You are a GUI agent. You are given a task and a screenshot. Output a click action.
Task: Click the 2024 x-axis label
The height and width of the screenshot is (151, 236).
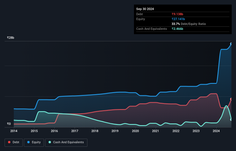(x=216, y=131)
